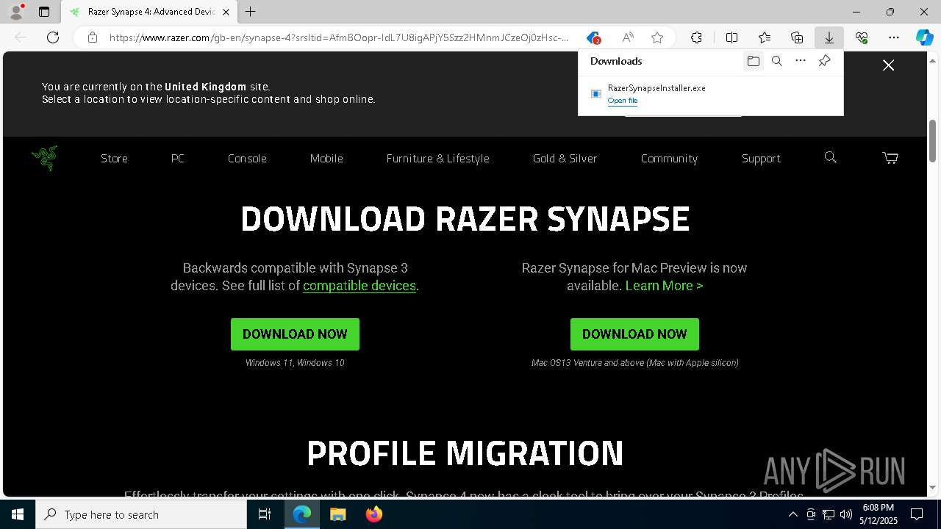Open Collections icon

[x=797, y=37]
